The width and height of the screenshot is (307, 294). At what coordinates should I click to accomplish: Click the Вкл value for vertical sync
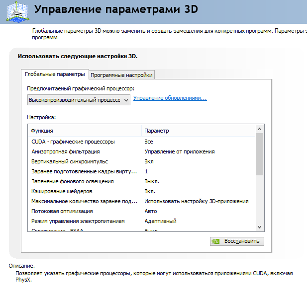tap(149, 162)
